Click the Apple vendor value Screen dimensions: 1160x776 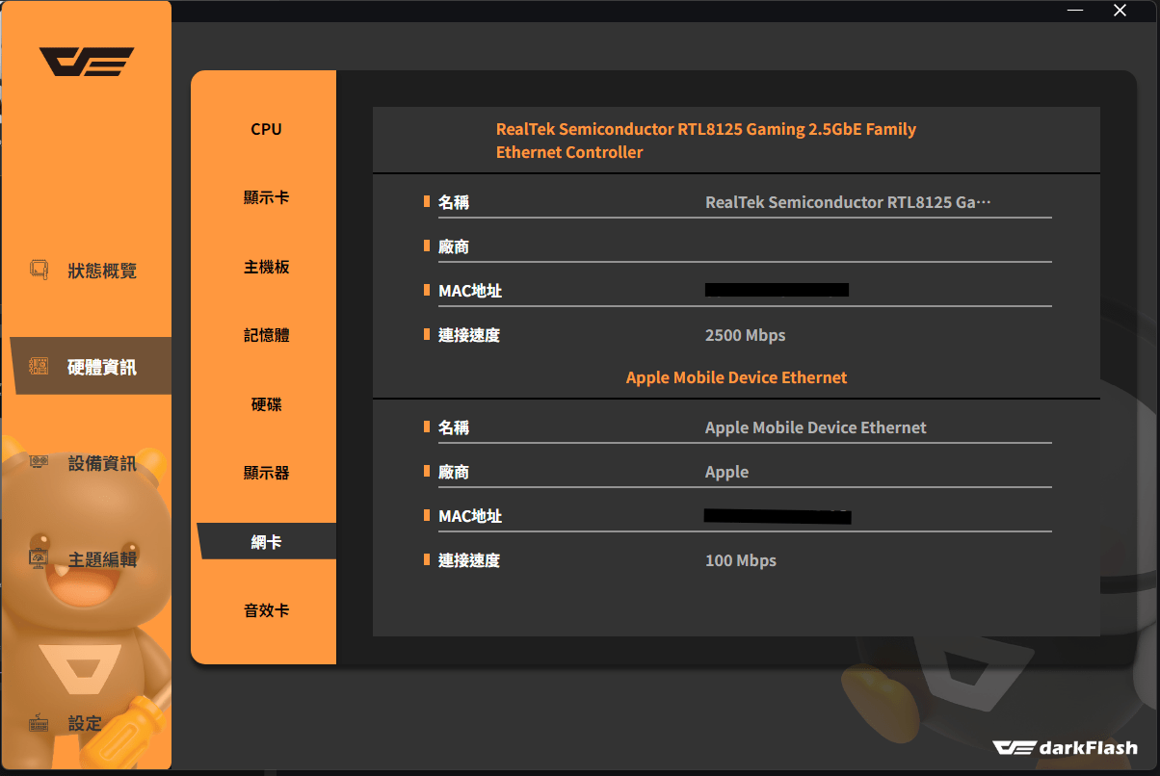pos(726,472)
